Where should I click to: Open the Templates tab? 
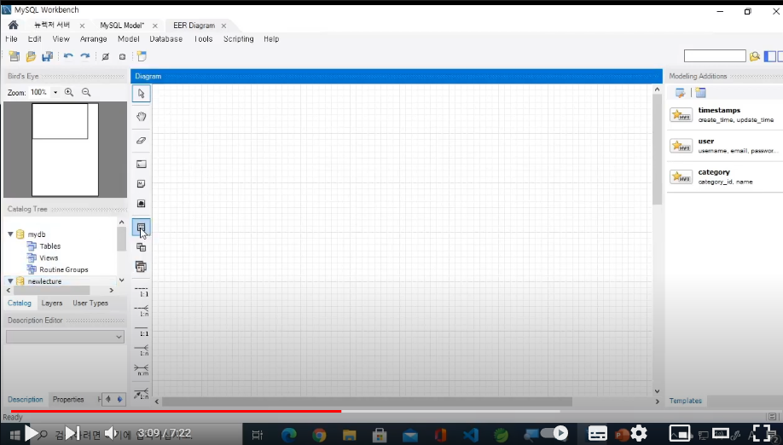pos(686,401)
